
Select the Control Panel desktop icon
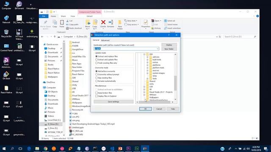[x=6, y=48]
